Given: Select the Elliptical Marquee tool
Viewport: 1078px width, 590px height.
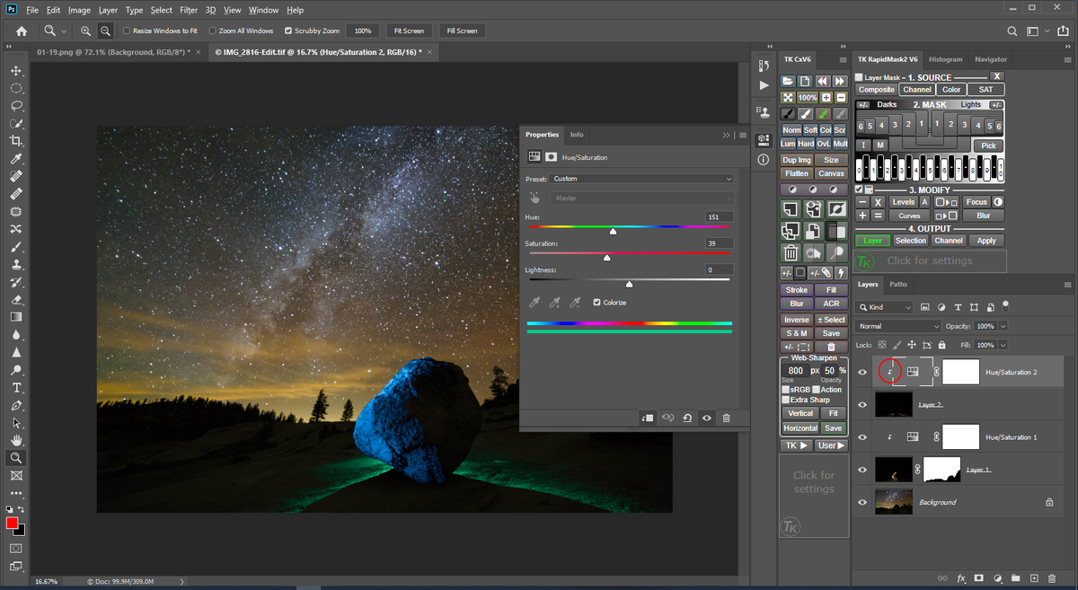Looking at the screenshot, I should (16, 88).
